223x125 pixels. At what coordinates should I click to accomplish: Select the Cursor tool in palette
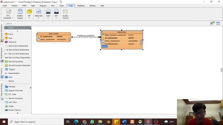tap(17, 28)
